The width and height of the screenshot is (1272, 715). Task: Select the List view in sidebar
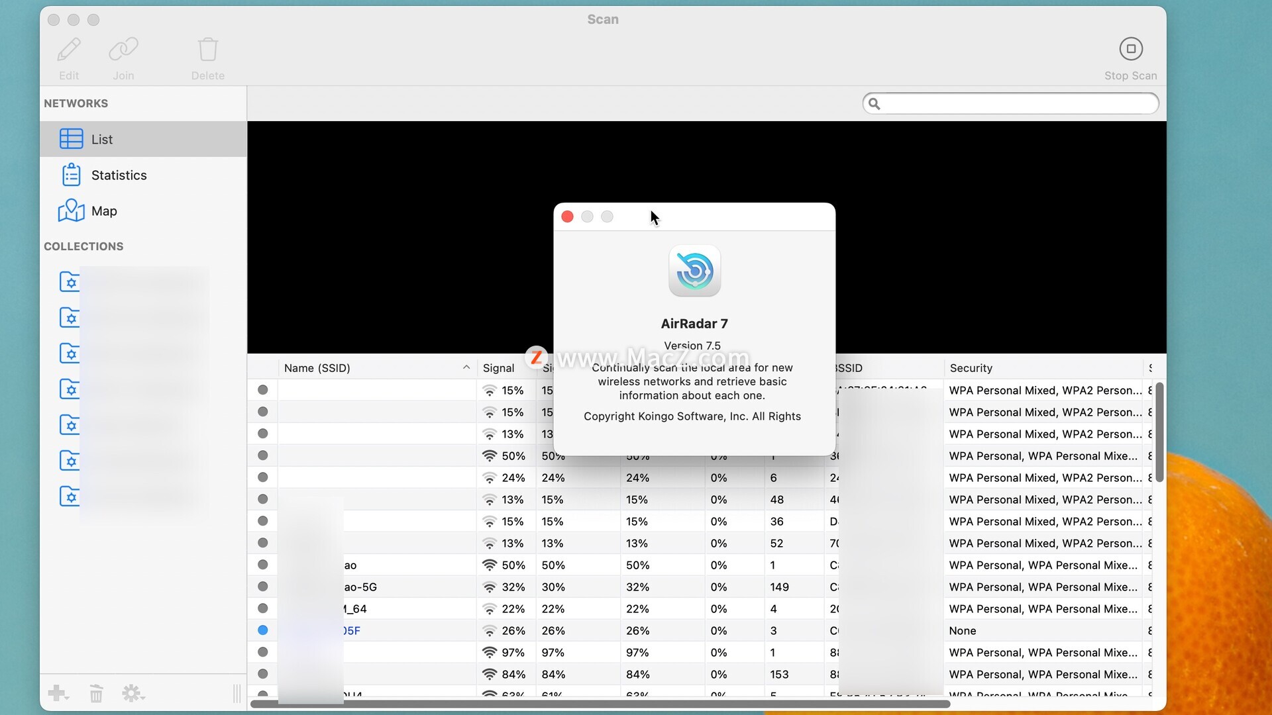coord(143,139)
